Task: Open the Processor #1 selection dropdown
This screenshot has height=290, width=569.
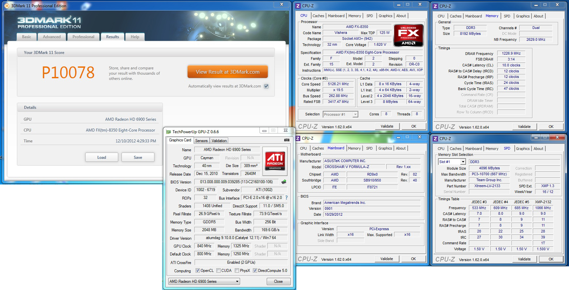Action: point(340,114)
